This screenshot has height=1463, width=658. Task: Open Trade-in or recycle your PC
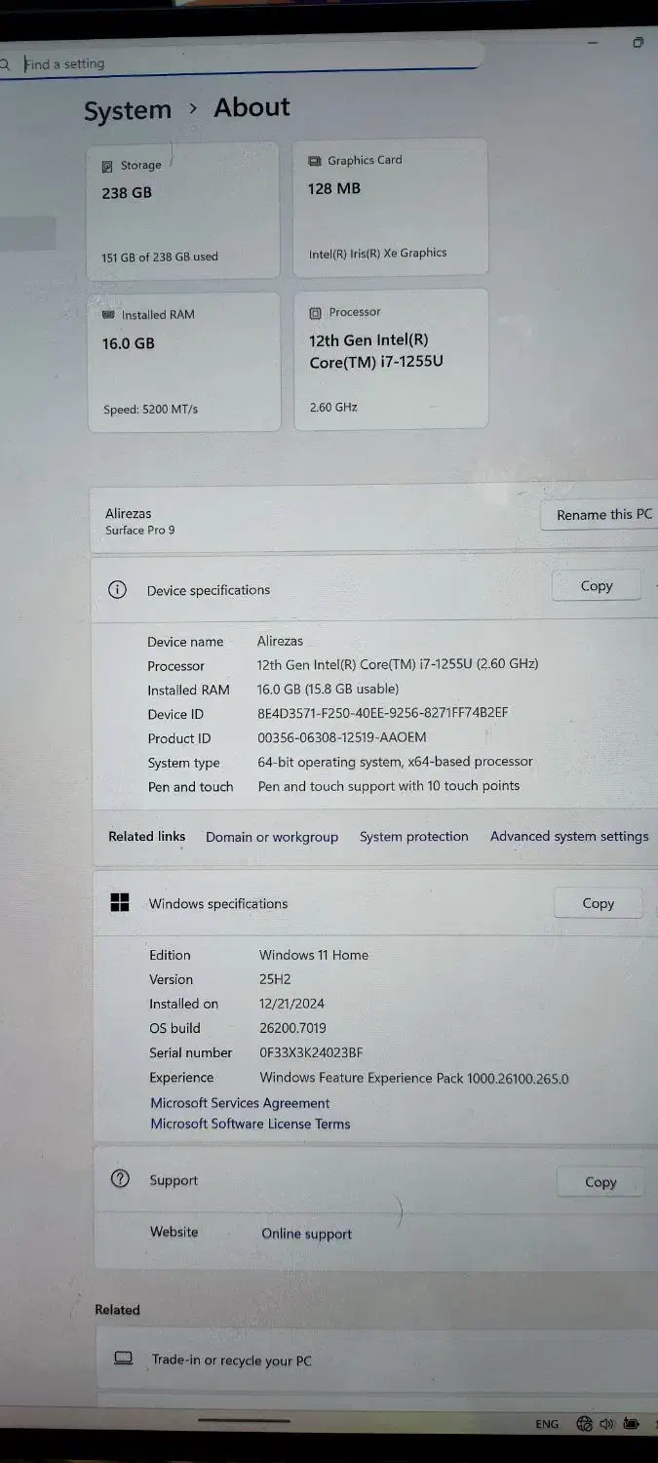(x=375, y=1360)
